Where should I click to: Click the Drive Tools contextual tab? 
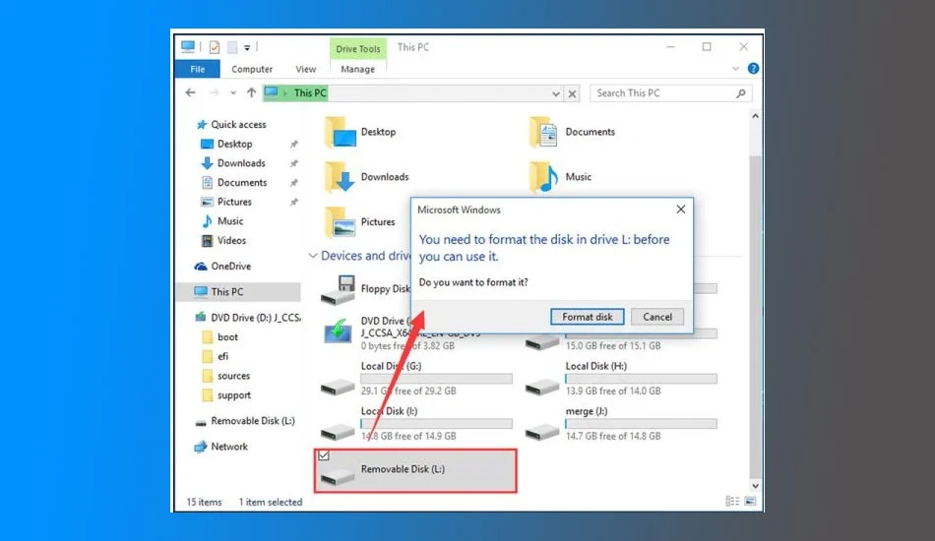click(358, 49)
